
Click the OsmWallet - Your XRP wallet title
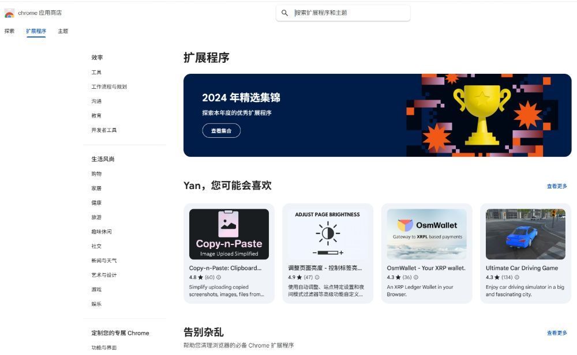(426, 269)
